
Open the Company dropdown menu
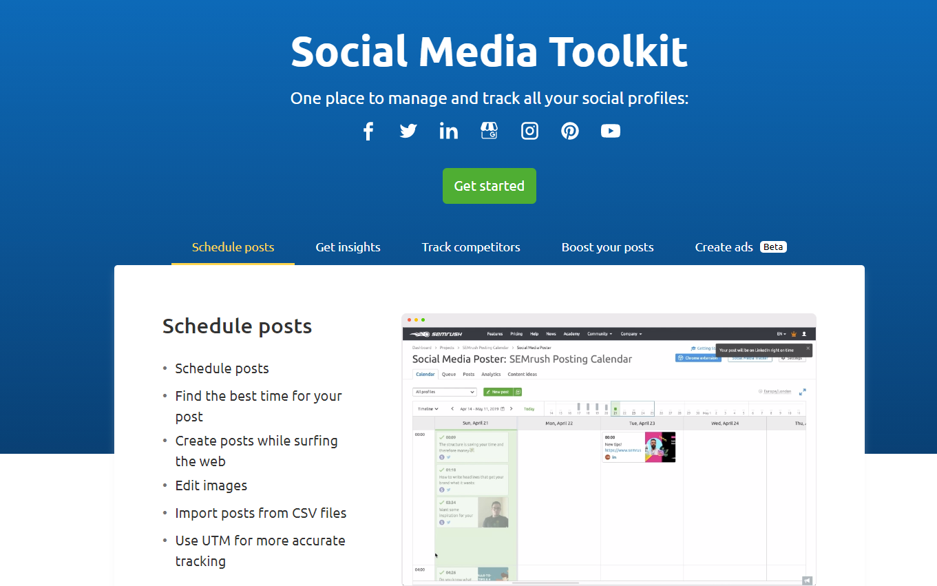click(631, 334)
